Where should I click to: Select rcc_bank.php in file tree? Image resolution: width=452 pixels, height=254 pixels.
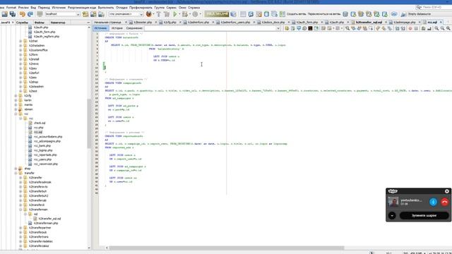[x=42, y=146]
